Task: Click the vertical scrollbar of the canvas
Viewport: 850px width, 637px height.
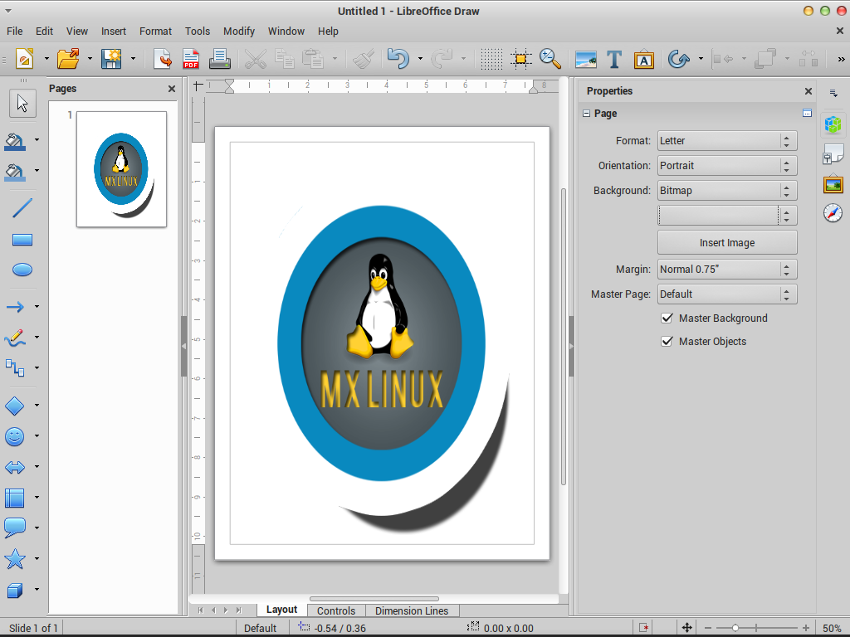Action: (564, 336)
